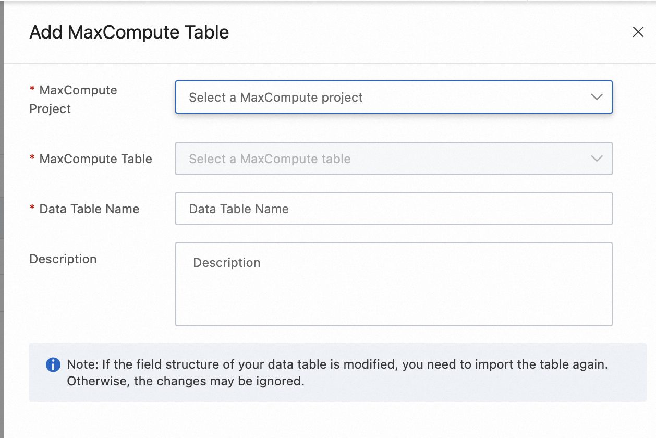Close the Add MaxCompute Table dialog
The height and width of the screenshot is (438, 656).
(x=638, y=32)
